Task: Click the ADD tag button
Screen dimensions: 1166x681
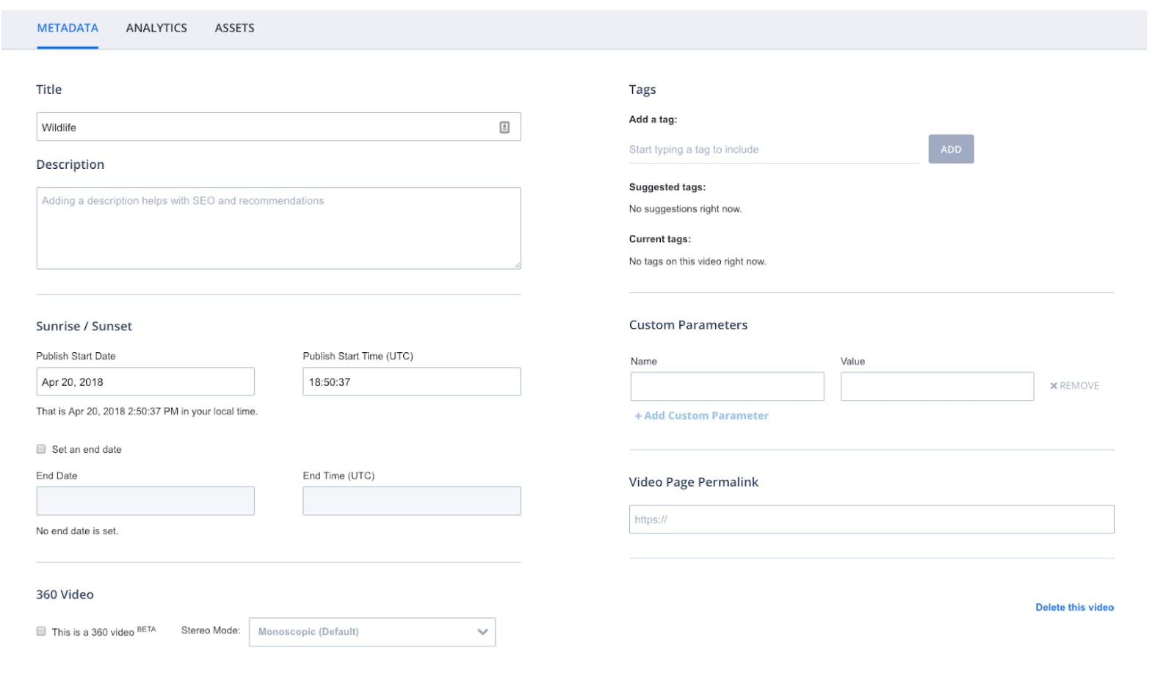Action: click(x=951, y=149)
